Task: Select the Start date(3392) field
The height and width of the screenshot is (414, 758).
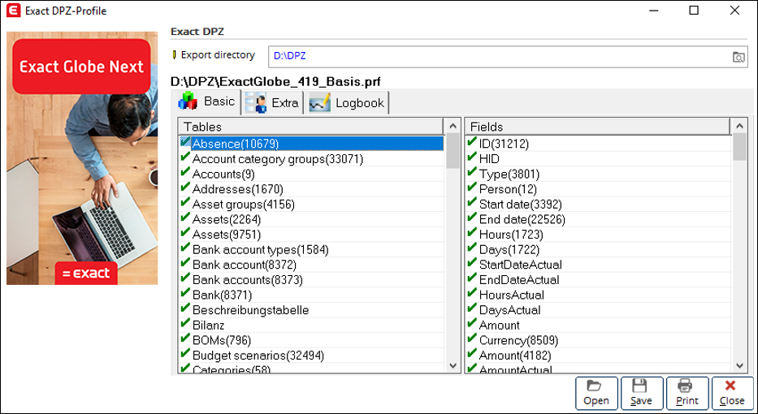Action: click(599, 205)
